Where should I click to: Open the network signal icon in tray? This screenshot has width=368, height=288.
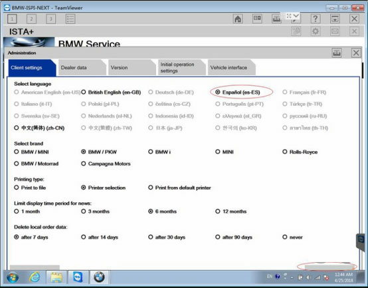(x=318, y=277)
